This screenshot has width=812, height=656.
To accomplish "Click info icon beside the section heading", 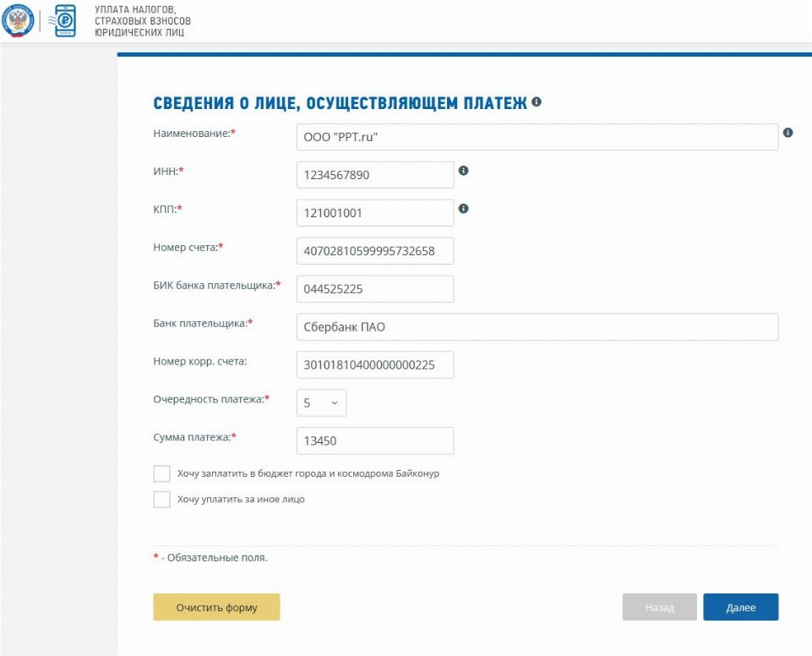I will 537,102.
